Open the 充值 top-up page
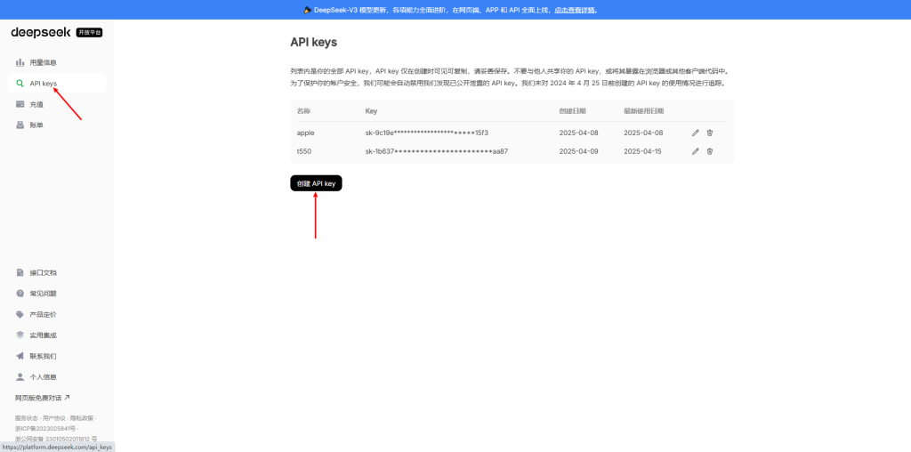This screenshot has width=911, height=452. pyautogui.click(x=56, y=104)
